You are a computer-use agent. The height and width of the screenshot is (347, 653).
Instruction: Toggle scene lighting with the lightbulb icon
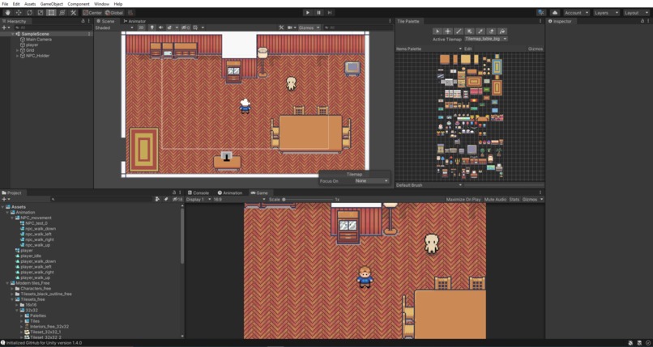[152, 28]
